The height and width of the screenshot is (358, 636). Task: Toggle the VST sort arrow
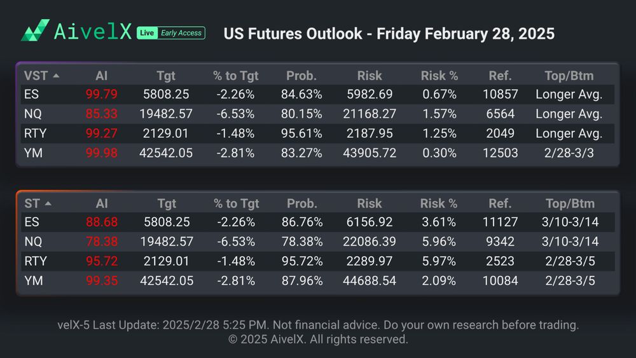click(56, 76)
